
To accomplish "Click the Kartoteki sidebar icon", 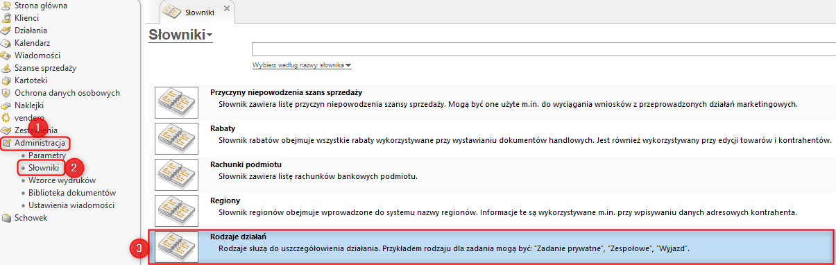I will tap(7, 80).
